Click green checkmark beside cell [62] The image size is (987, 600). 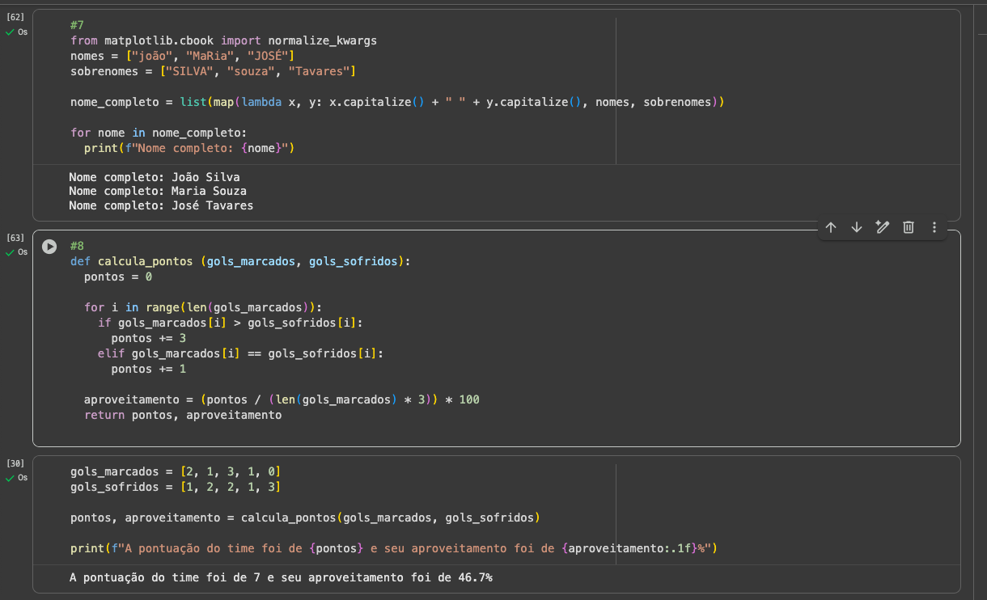pyautogui.click(x=10, y=32)
